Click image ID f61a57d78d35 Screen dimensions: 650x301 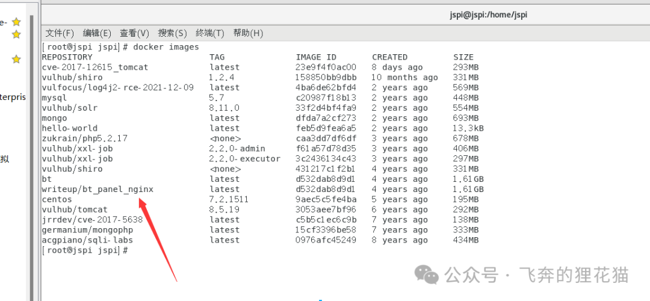[326, 149]
